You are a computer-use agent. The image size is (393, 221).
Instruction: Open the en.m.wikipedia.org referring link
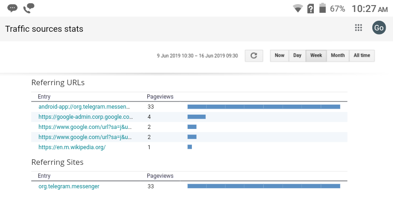click(x=72, y=147)
